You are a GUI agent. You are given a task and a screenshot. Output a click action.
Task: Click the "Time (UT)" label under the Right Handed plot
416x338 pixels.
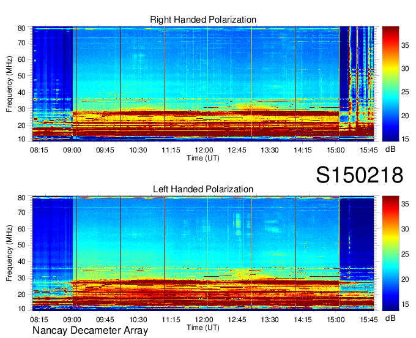[x=203, y=158]
